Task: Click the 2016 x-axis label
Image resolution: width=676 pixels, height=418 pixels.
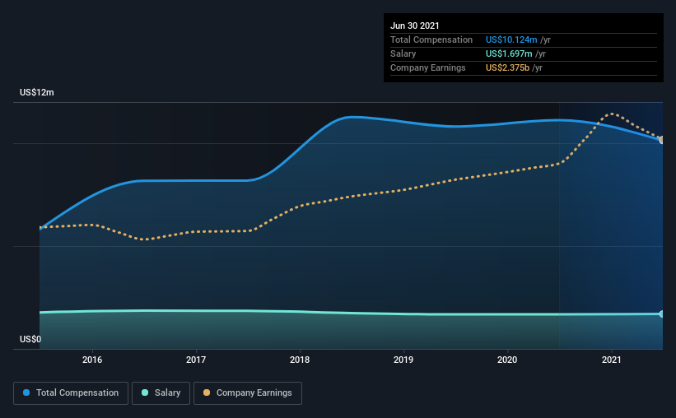Action: pos(92,360)
